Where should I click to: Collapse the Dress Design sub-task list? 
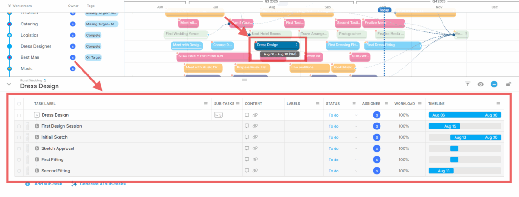point(37,115)
